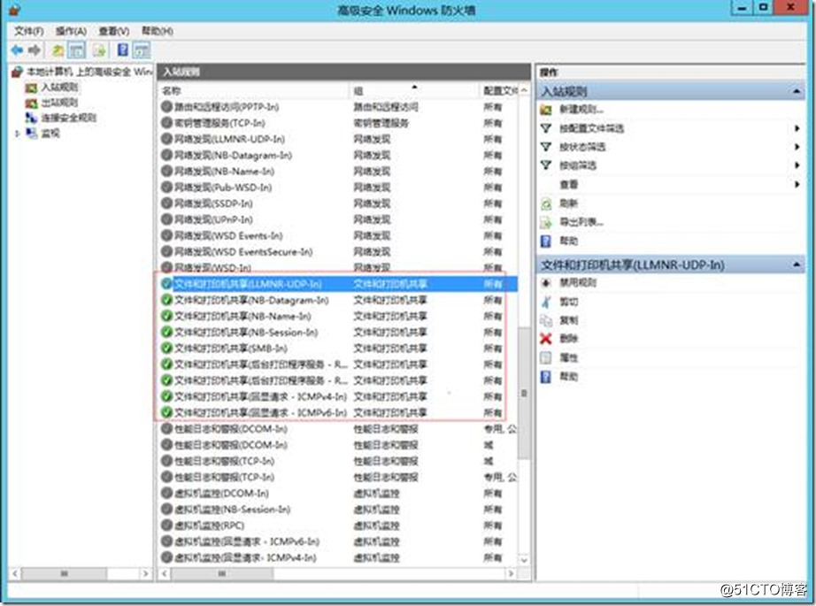Open the 帮助(H) menu
This screenshot has height=606, width=816.
(x=158, y=31)
